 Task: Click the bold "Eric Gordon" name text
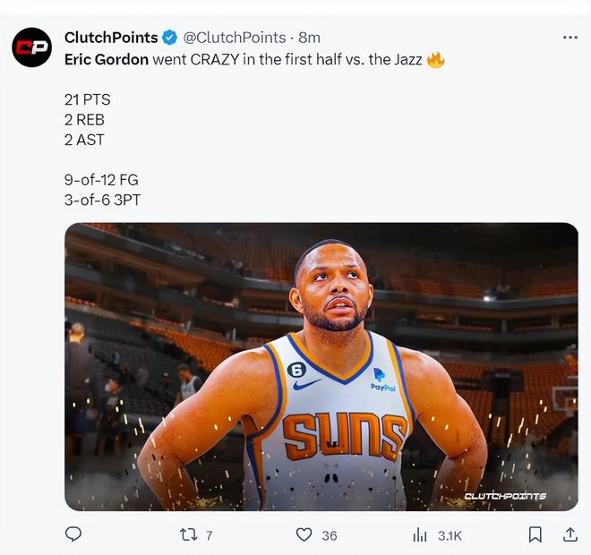[107, 61]
